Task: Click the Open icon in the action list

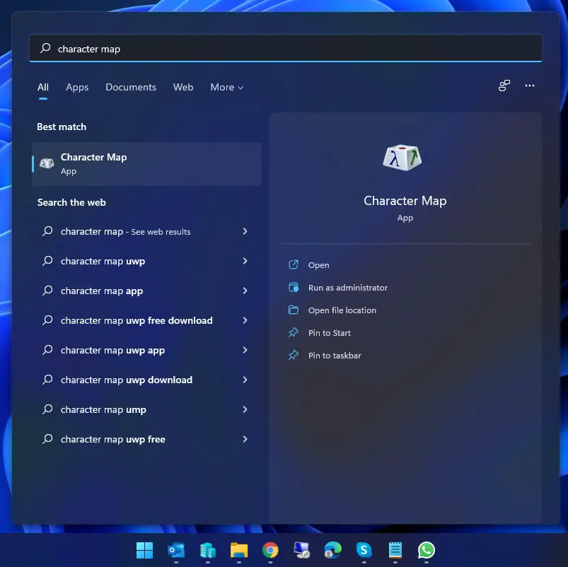Action: coord(294,265)
